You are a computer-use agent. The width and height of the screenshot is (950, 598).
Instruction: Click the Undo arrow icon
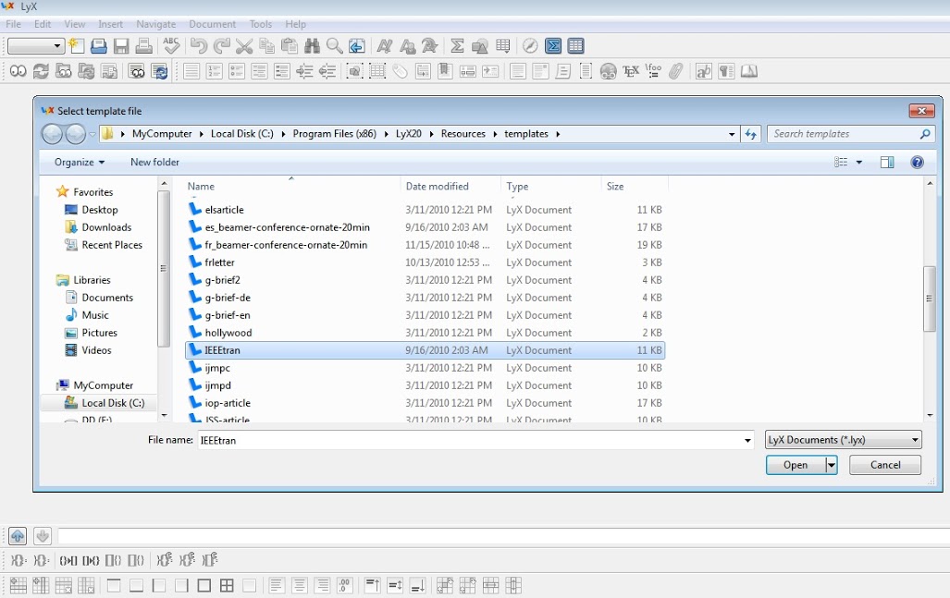[198, 45]
